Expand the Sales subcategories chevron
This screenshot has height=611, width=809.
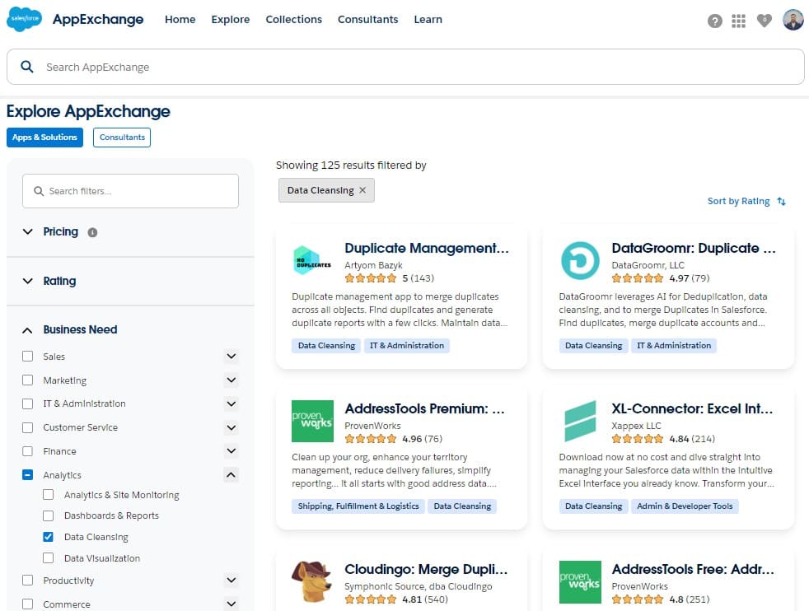(231, 357)
